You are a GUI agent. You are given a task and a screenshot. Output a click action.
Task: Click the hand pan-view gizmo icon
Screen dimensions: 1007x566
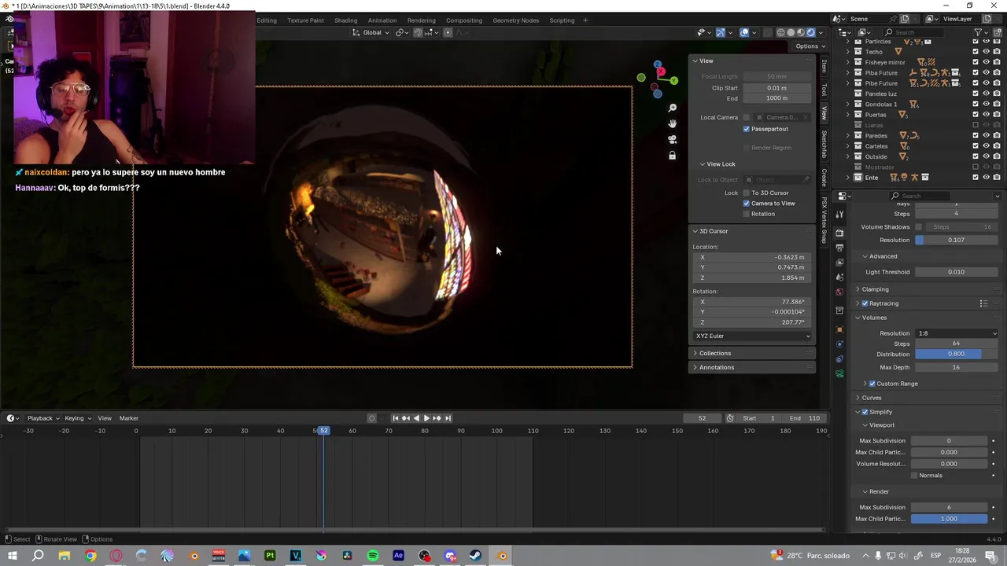click(672, 123)
